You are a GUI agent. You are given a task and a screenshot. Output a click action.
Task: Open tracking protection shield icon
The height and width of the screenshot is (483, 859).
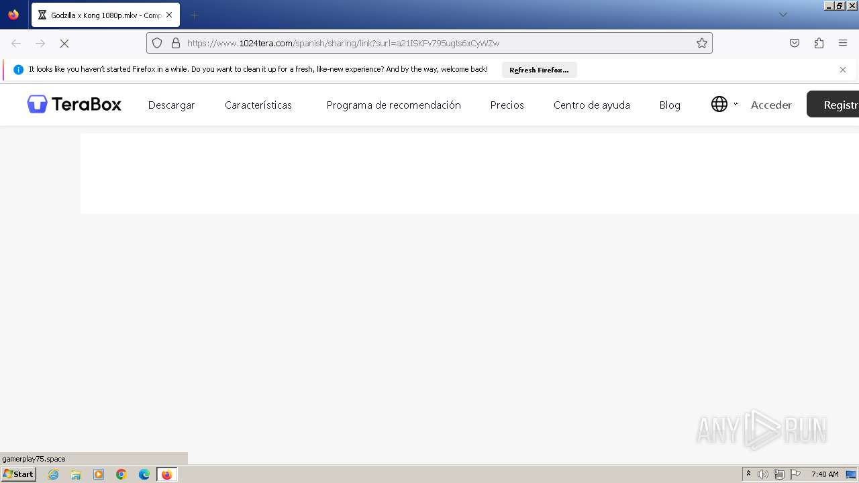(x=157, y=43)
